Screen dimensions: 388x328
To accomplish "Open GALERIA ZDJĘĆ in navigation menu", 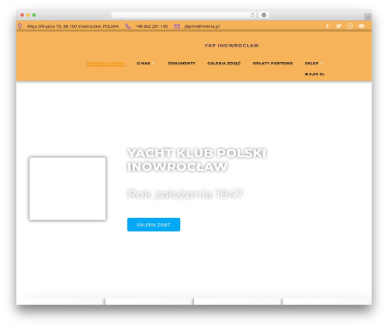I will [x=224, y=64].
